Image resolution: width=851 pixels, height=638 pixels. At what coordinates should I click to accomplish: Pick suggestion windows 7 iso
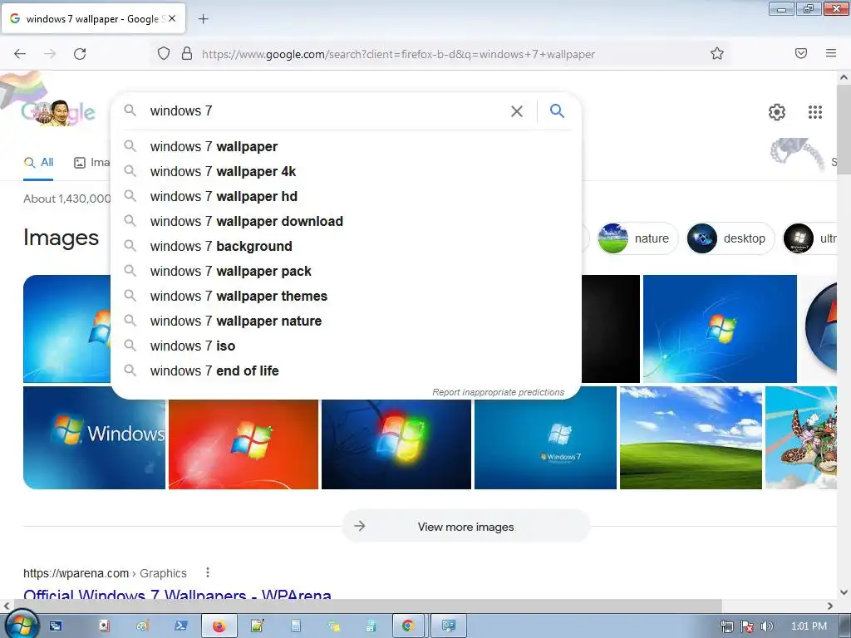pos(346,346)
